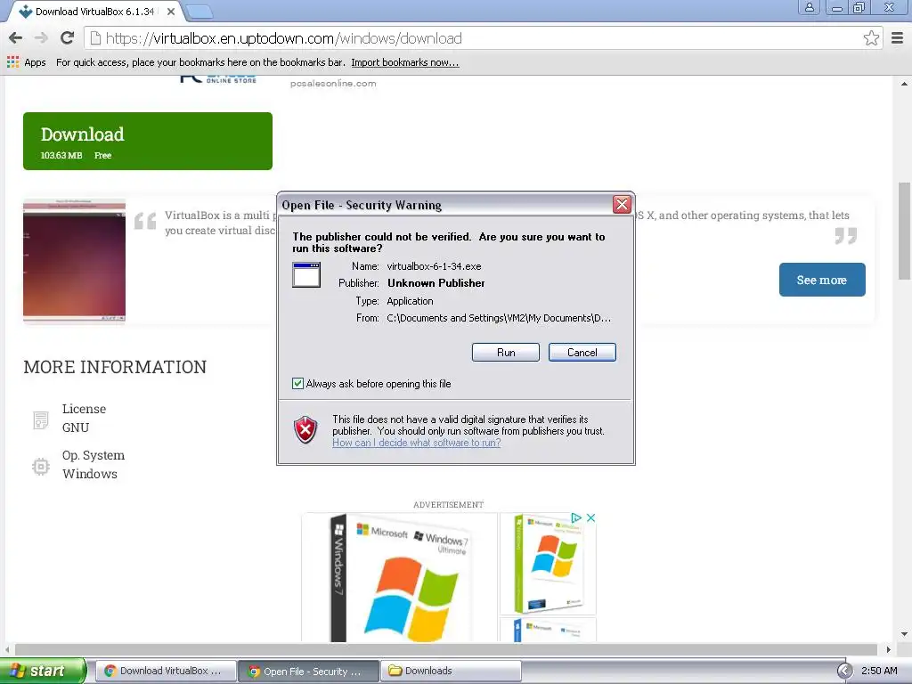Click the Op. System chip icon
The width and height of the screenshot is (912, 684).
coord(41,467)
